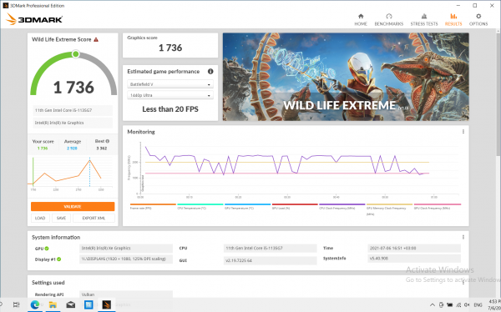The width and height of the screenshot is (501, 312).
Task: Open the Battlefield V game dropdown
Action: pos(170,84)
